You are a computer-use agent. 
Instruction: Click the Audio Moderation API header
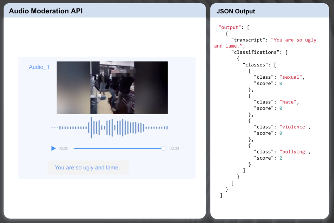click(x=46, y=11)
